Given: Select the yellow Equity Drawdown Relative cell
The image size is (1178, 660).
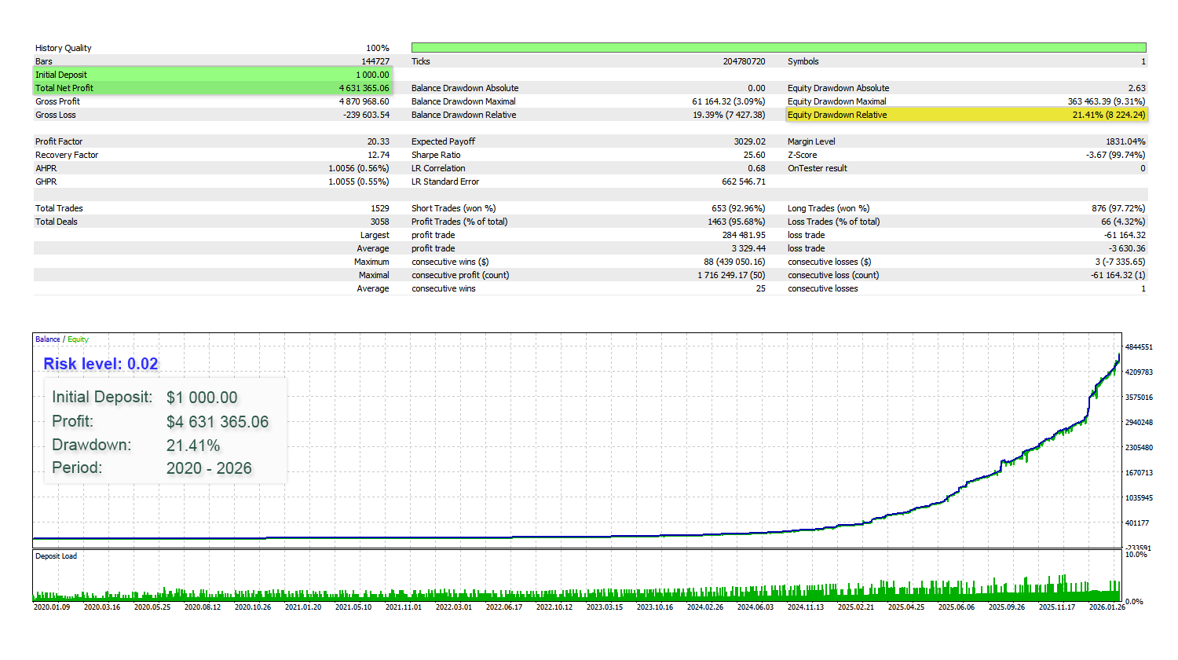Looking at the screenshot, I should click(966, 115).
